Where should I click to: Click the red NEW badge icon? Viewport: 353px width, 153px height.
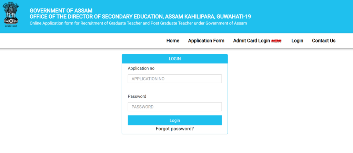tap(276, 41)
